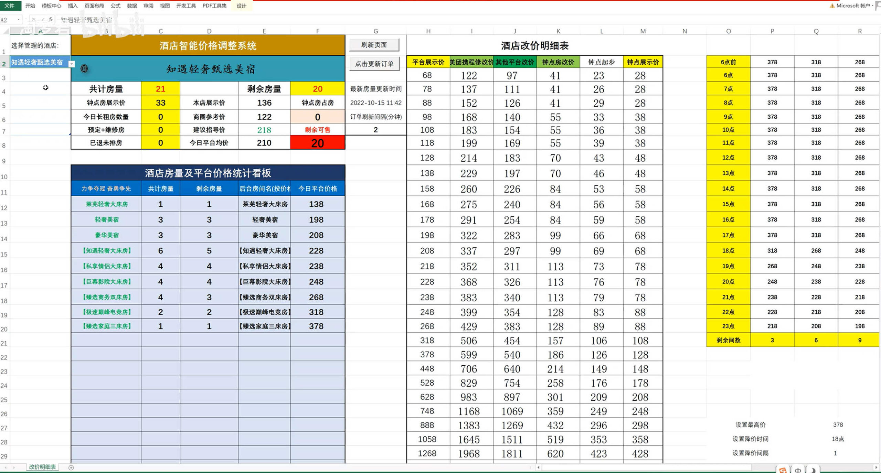881x473 pixels.
Task: Open the PDF工具集 tab
Action: pos(214,6)
